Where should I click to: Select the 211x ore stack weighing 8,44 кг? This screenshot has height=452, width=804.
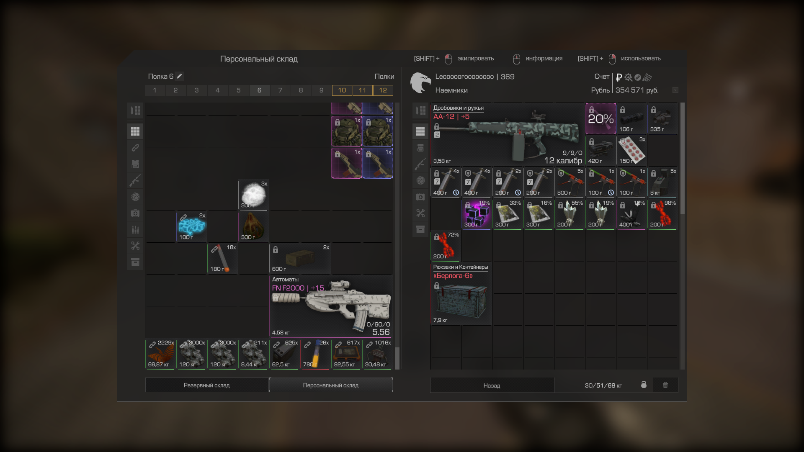tap(253, 354)
